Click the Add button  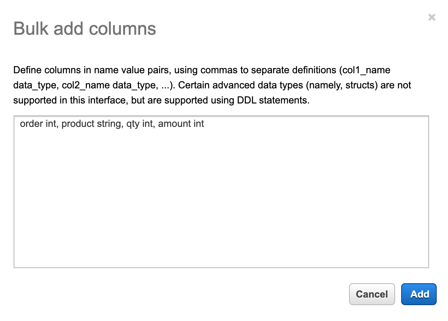[419, 294]
